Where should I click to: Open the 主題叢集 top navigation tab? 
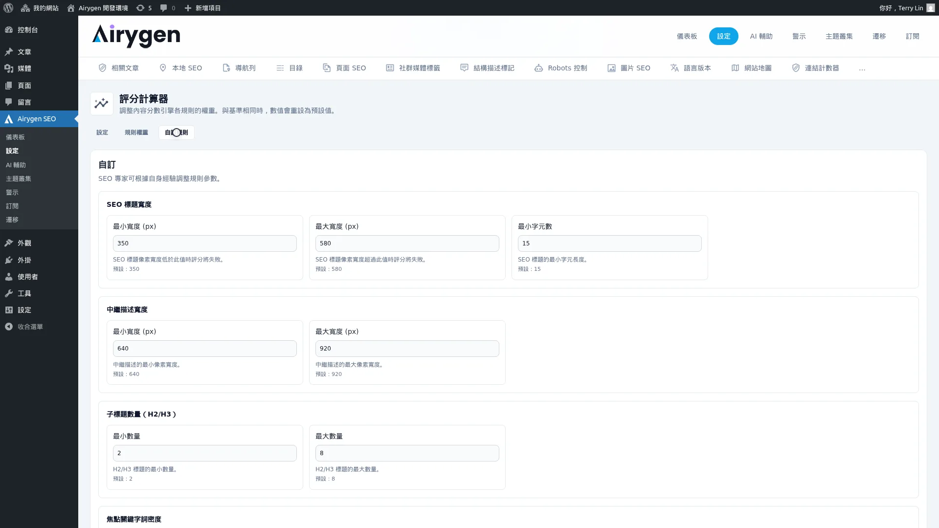point(839,36)
